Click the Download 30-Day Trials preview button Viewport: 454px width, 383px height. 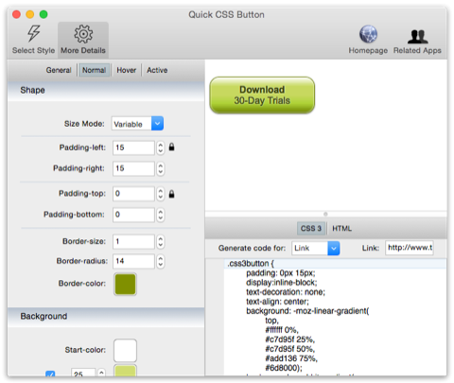click(262, 95)
